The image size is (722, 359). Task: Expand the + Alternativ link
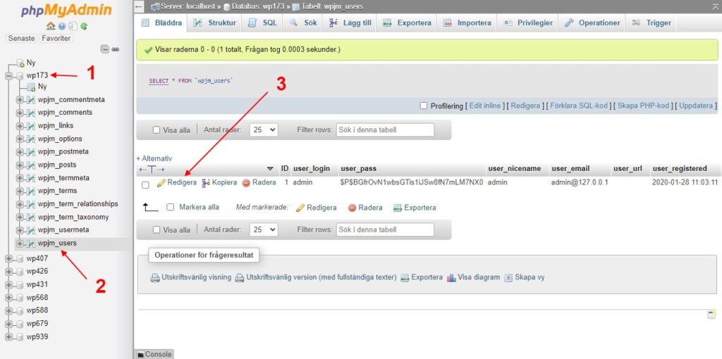(x=154, y=158)
